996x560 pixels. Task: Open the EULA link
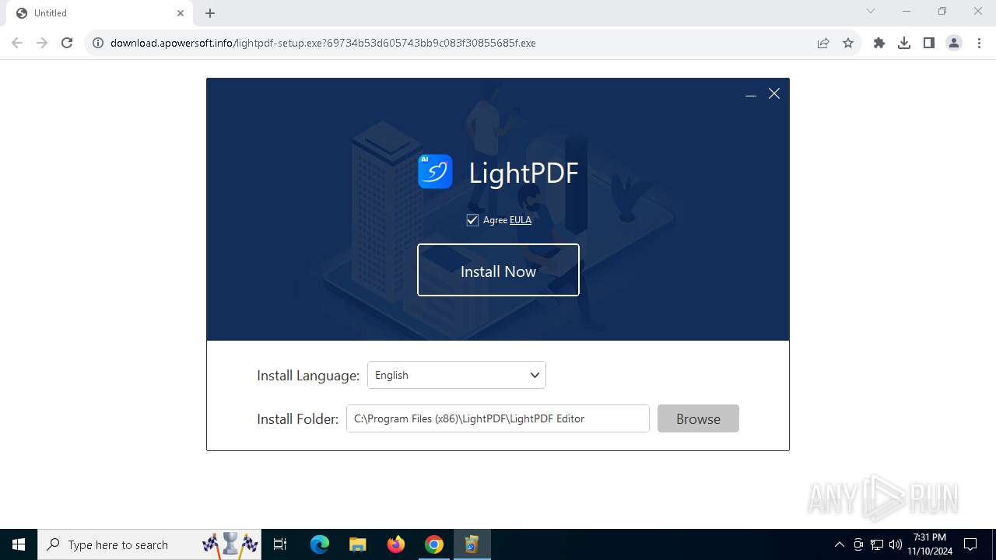point(521,220)
